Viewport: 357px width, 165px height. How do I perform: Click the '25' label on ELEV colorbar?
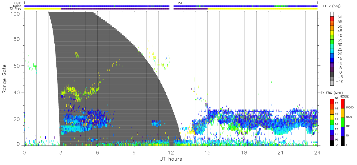point(339,49)
